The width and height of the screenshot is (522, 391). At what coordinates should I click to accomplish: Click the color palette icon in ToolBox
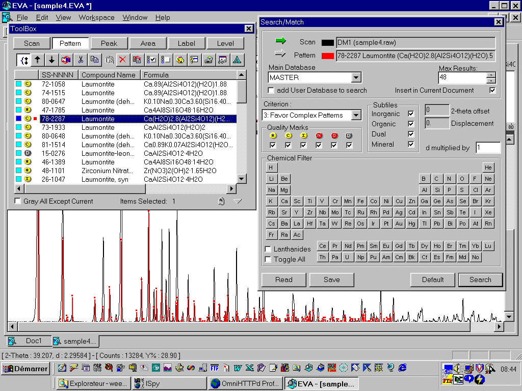[180, 60]
